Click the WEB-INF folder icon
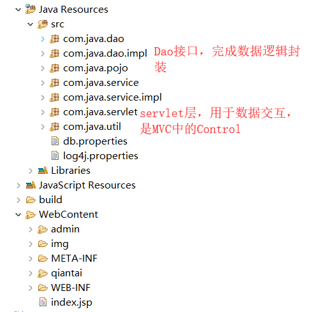Screen dimensions: 309x312 coord(43,288)
